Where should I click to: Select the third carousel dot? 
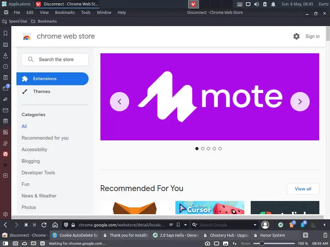point(209,149)
